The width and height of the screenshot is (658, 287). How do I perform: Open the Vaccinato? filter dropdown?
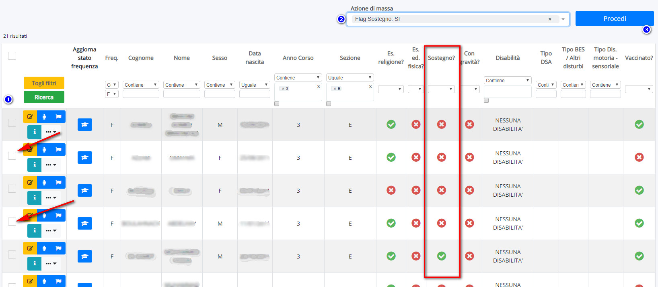pyautogui.click(x=639, y=89)
